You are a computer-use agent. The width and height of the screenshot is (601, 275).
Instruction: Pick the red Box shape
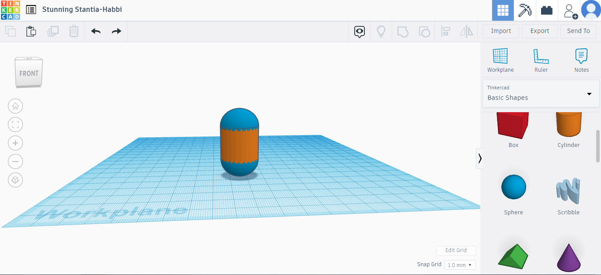coord(513,125)
